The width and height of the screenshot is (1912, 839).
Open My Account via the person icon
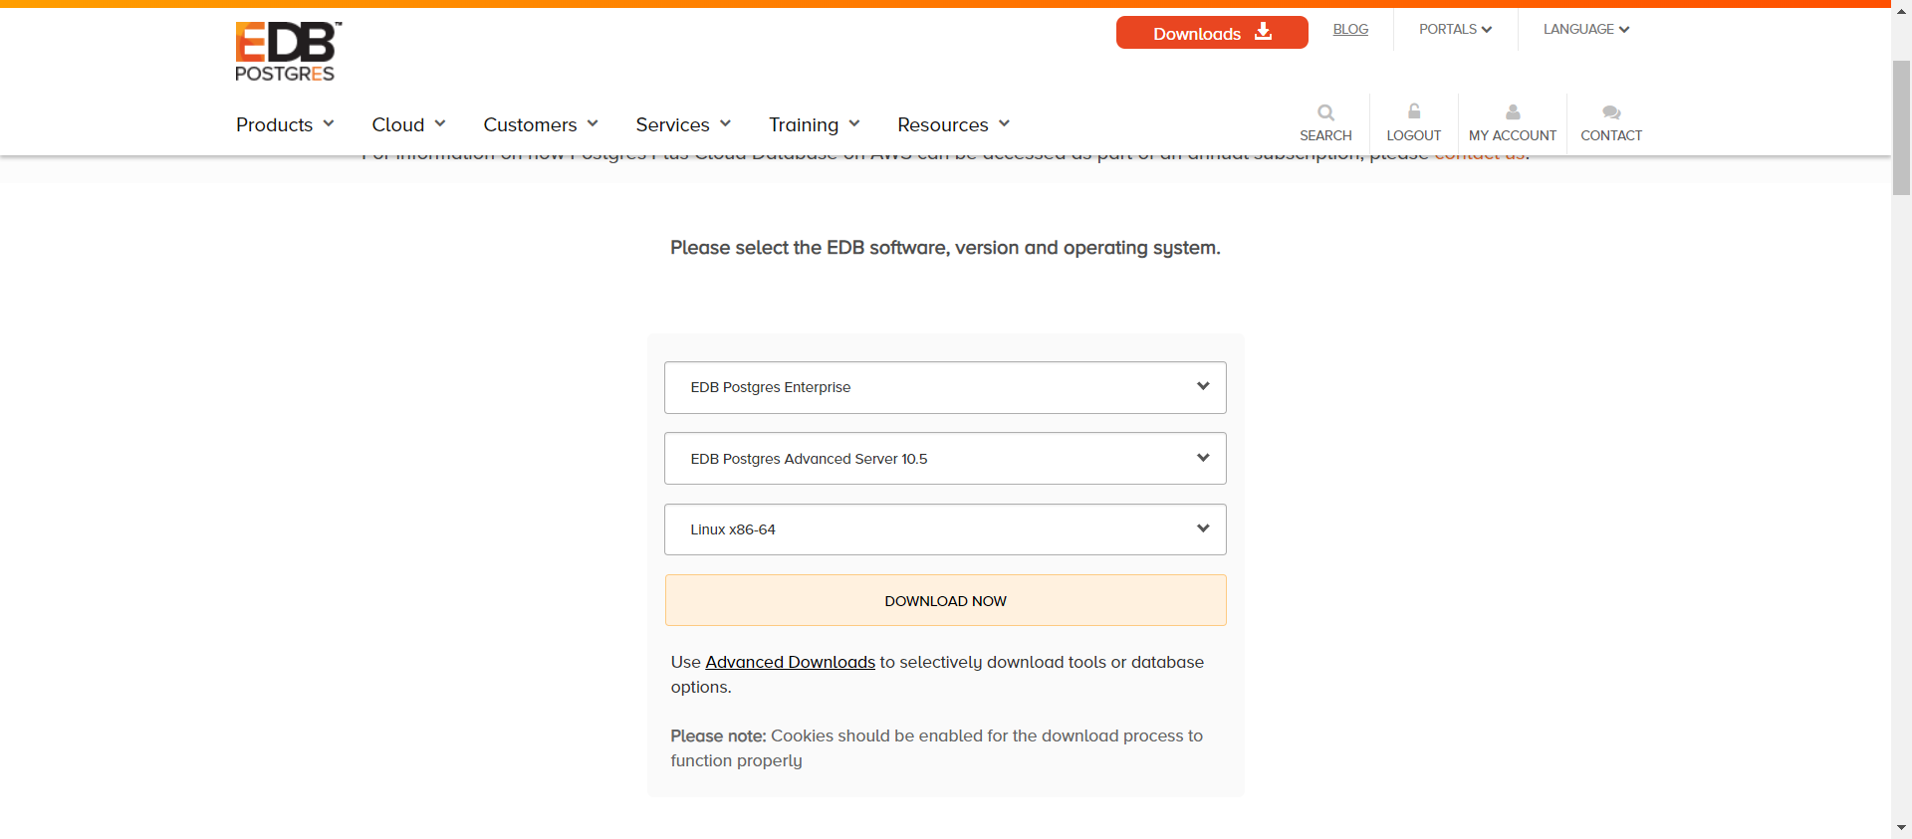pos(1513,112)
